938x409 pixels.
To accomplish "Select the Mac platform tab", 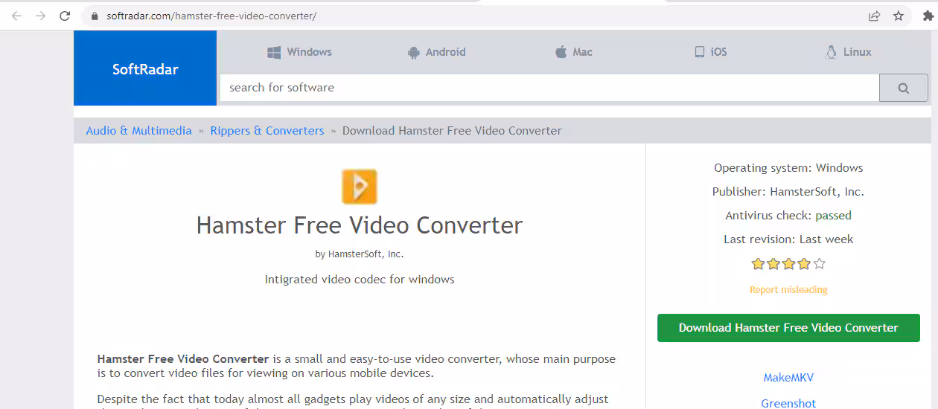I will 574,52.
